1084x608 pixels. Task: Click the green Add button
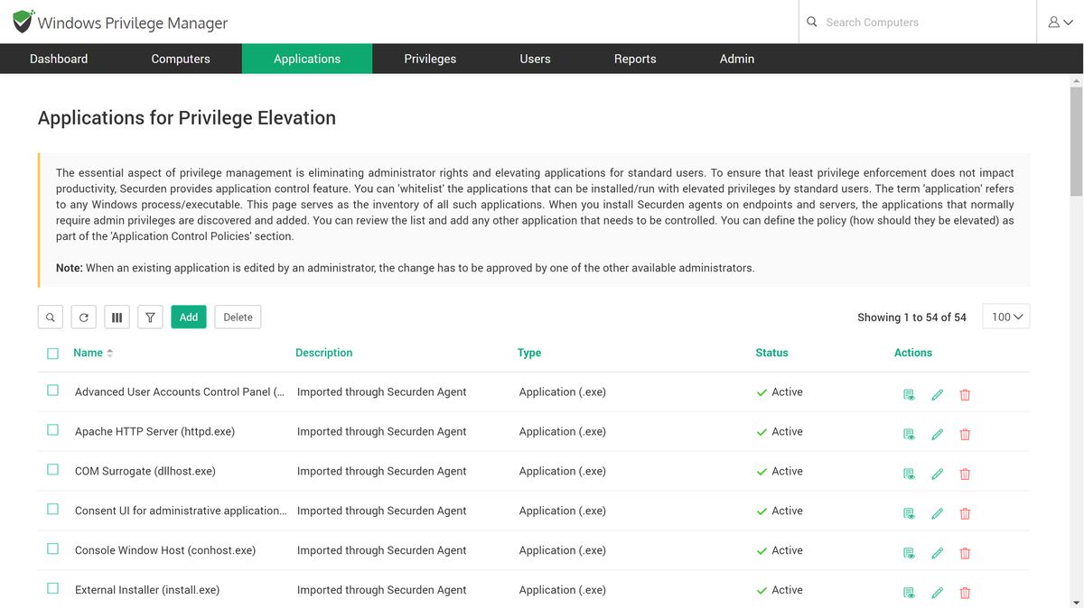[188, 317]
